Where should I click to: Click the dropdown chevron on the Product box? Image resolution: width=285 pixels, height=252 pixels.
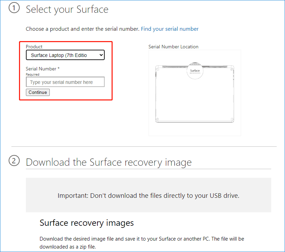point(101,55)
